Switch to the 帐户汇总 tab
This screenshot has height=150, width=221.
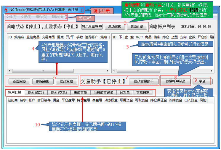point(15,92)
